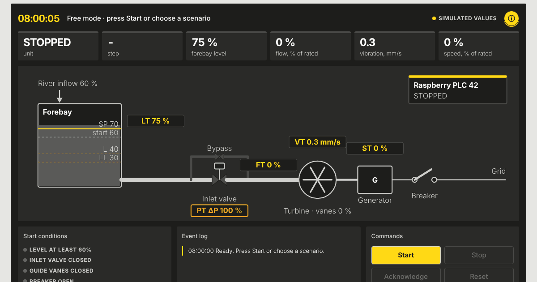Click the Acknowledge button
Viewport: 537px width, 282px height.
pyautogui.click(x=406, y=276)
